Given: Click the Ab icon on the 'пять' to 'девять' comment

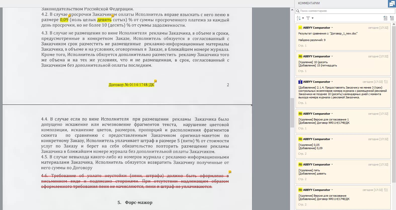Looking at the screenshot, I should click(300, 164).
